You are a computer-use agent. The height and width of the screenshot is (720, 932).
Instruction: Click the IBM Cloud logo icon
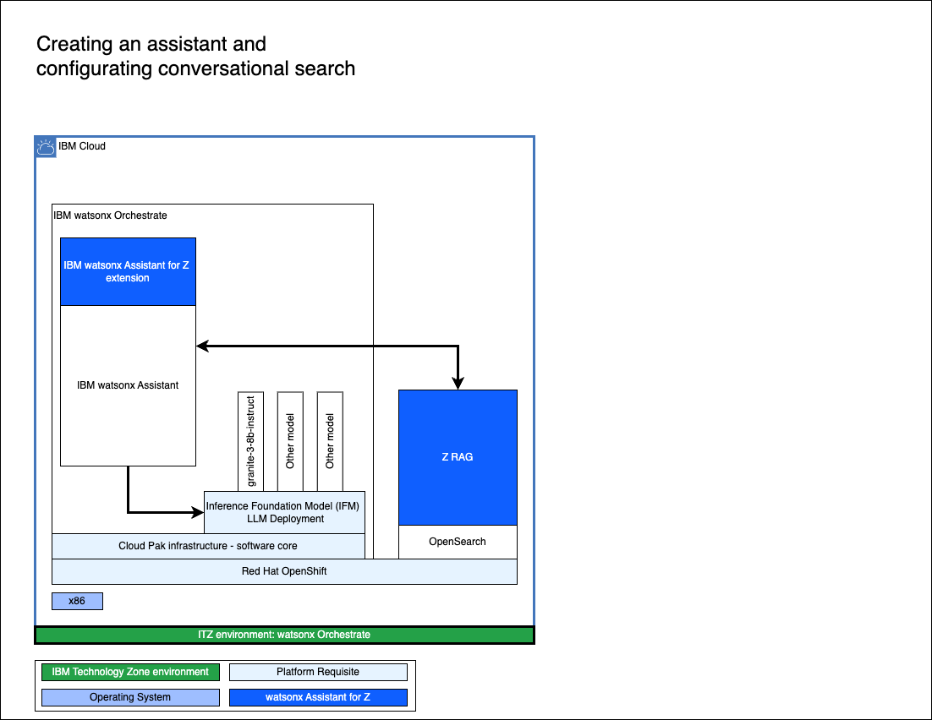46,147
